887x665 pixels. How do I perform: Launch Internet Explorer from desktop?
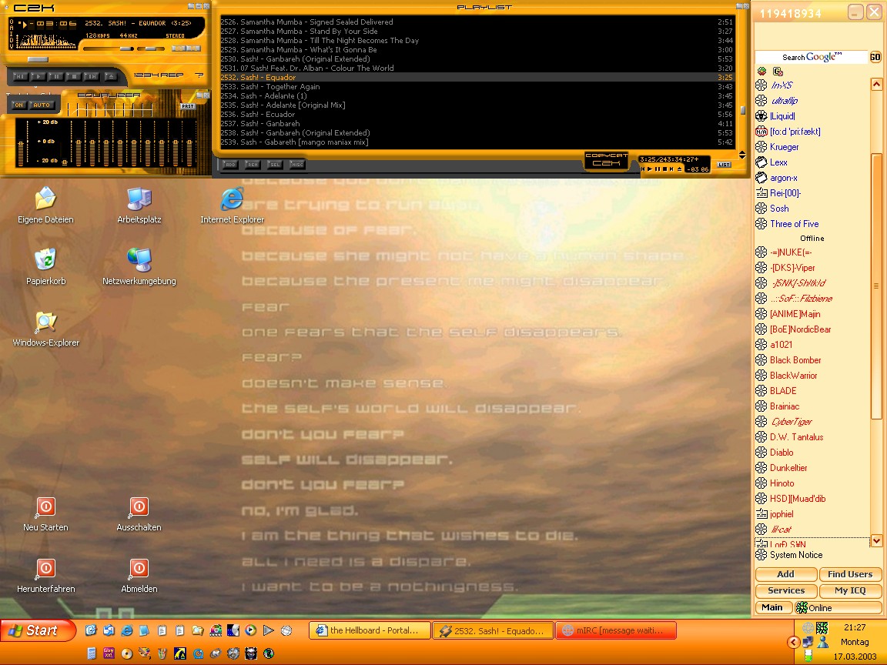tap(232, 200)
